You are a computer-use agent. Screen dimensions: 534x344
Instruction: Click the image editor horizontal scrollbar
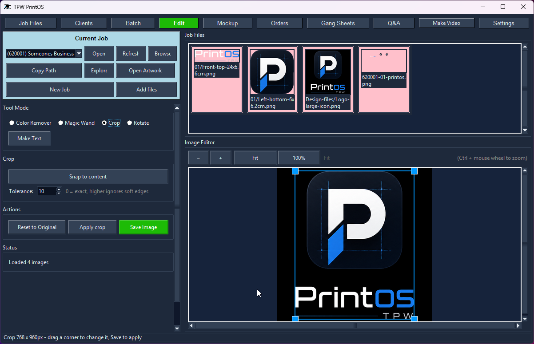355,326
